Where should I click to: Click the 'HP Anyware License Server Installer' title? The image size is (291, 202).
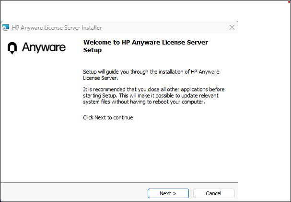[x=57, y=28]
